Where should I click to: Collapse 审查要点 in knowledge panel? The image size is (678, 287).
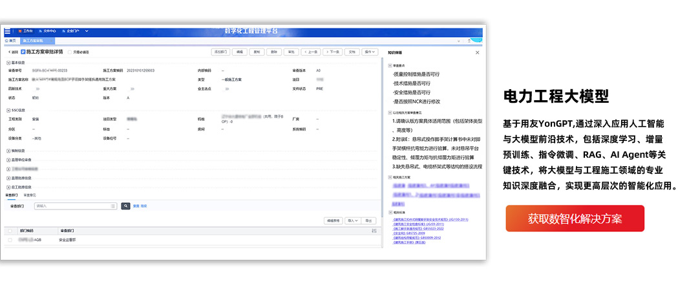coord(390,65)
